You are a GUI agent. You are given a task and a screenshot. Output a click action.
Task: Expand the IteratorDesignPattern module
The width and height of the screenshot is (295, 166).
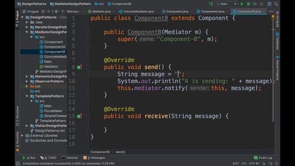point(27,27)
